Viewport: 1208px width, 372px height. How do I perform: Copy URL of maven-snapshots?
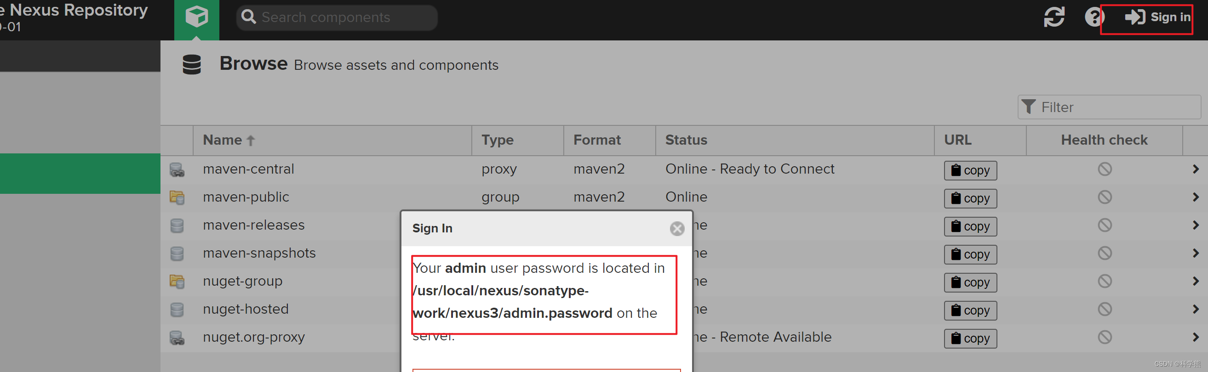pyautogui.click(x=970, y=255)
